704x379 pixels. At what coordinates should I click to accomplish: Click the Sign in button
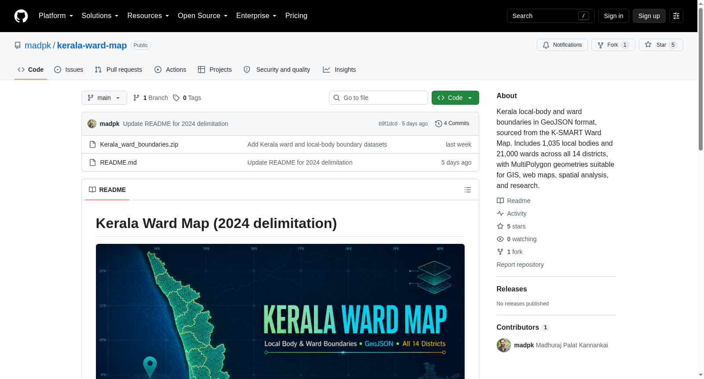[613, 16]
